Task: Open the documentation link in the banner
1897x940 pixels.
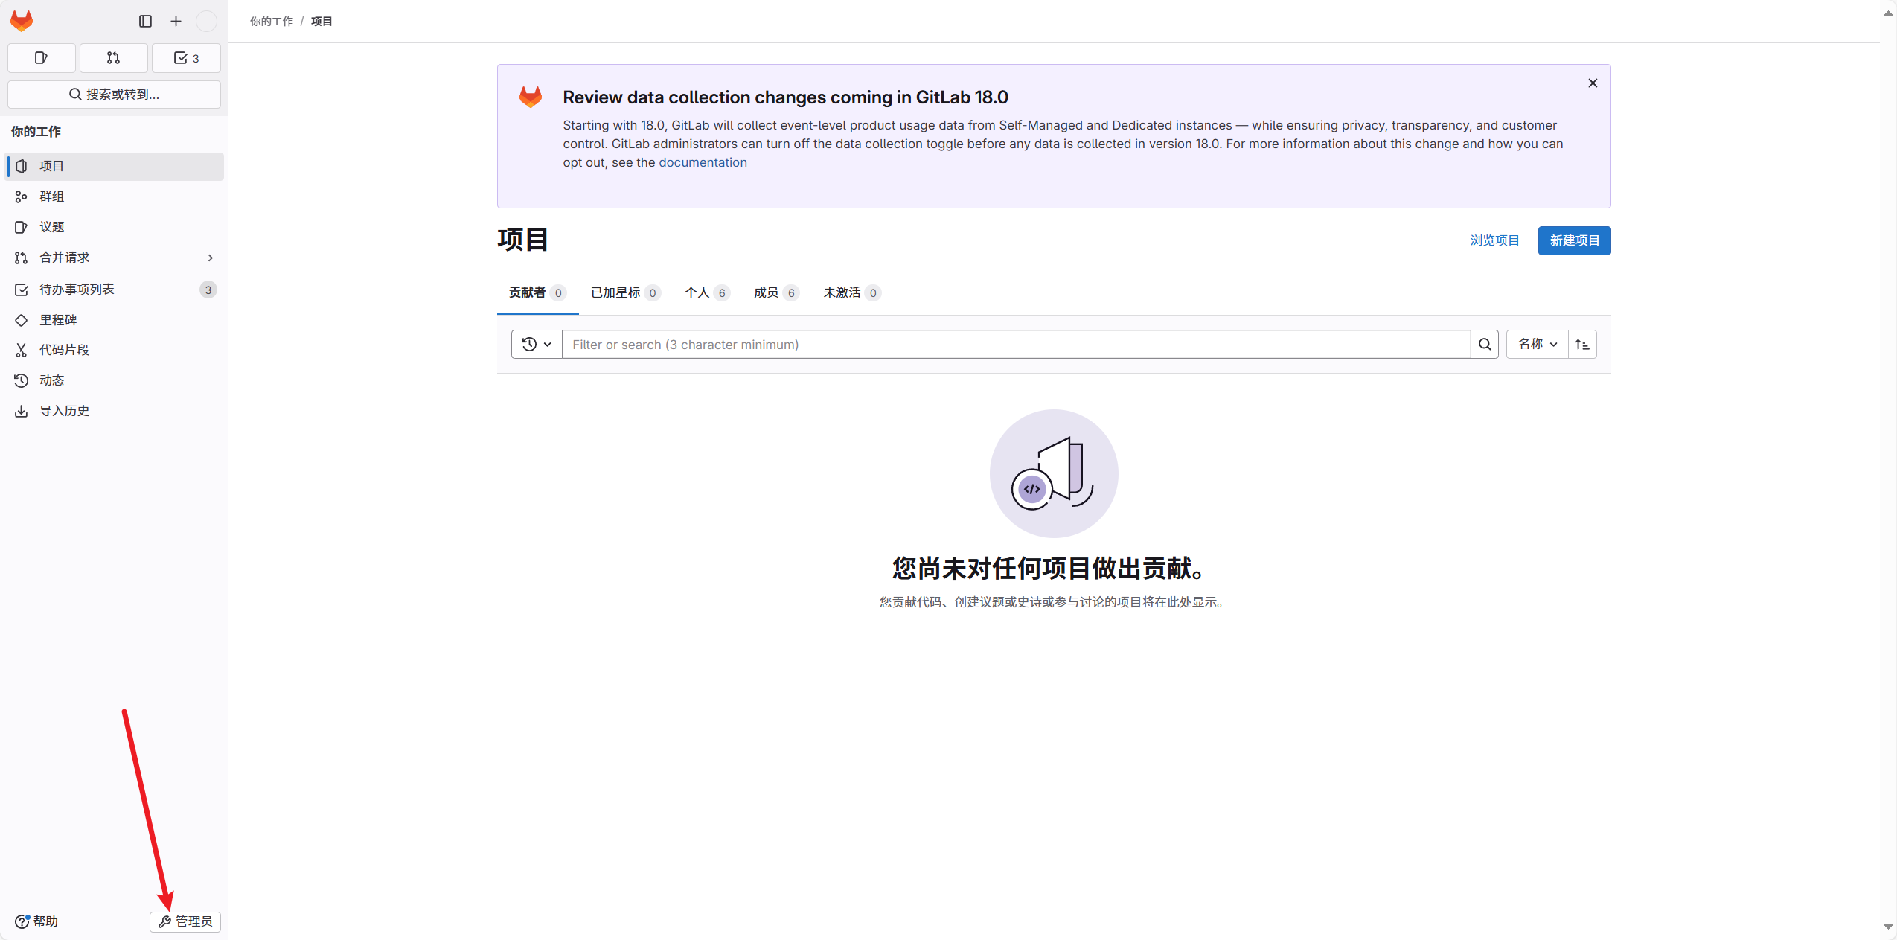Action: (x=703, y=162)
